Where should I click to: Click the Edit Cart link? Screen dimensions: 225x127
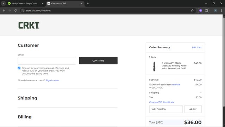coord(197,47)
